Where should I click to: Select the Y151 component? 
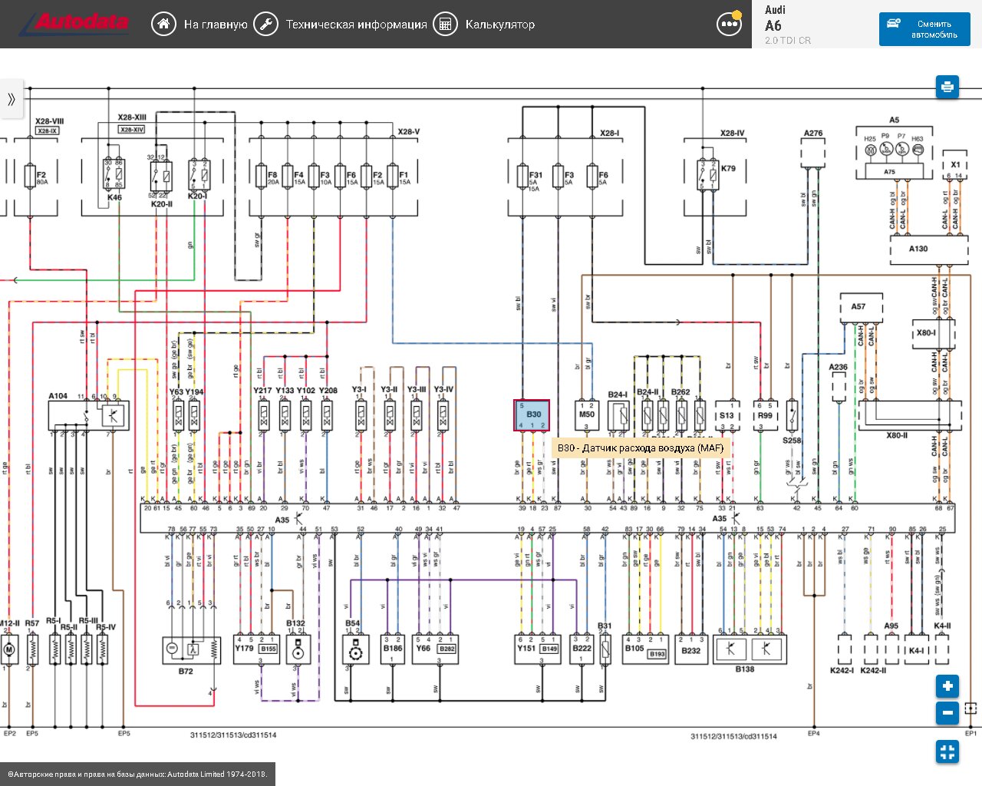point(538,649)
